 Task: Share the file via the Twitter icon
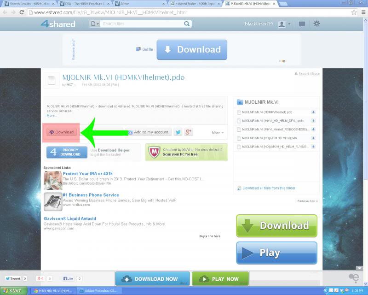tap(178, 132)
